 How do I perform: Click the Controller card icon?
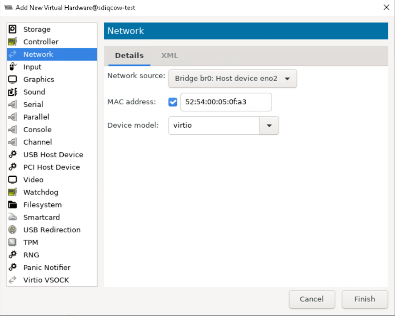pos(13,42)
